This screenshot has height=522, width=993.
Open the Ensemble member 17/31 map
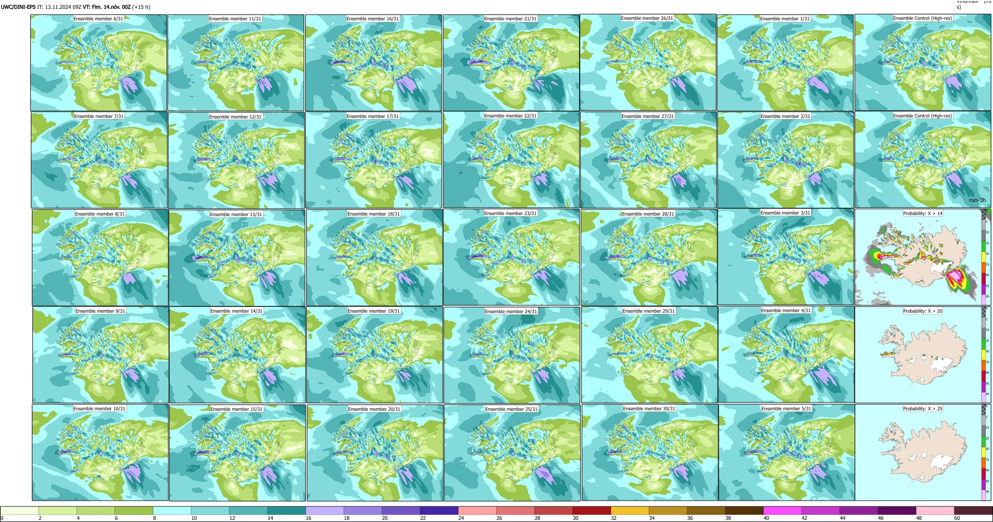374,160
